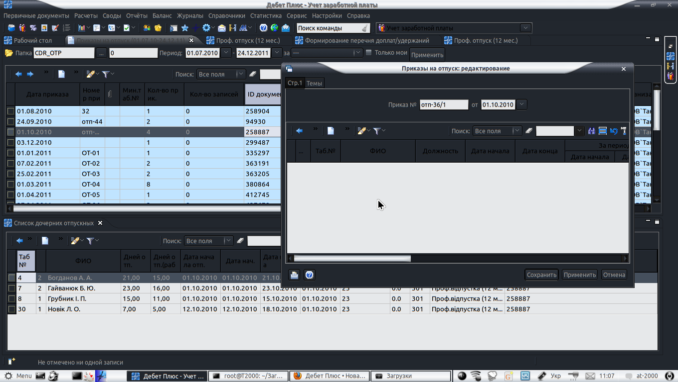Click forward arrow in Приказы на отпуск toolbar
Image resolution: width=678 pixels, height=382 pixels.
point(30,74)
